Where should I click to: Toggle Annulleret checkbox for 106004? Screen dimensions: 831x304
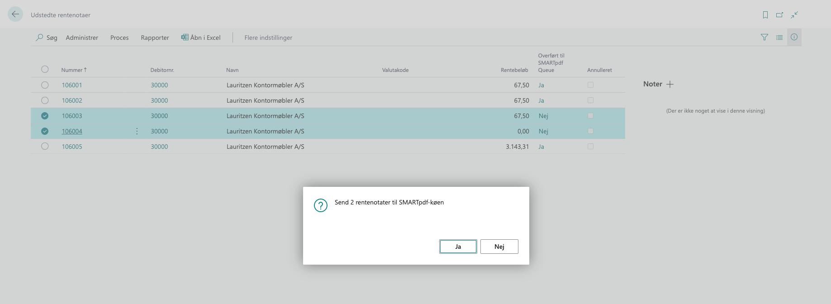click(x=590, y=131)
